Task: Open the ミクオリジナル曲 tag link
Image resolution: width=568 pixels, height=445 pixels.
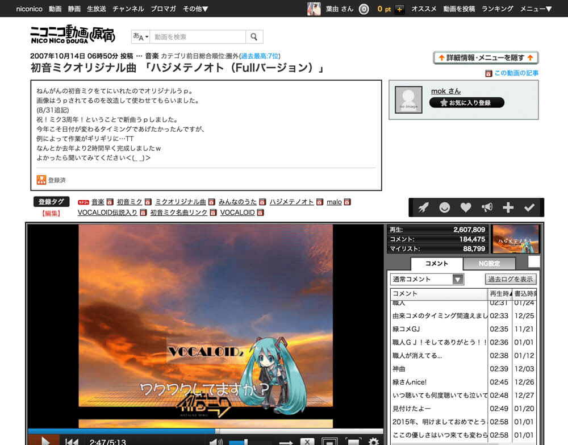Action: [x=181, y=202]
